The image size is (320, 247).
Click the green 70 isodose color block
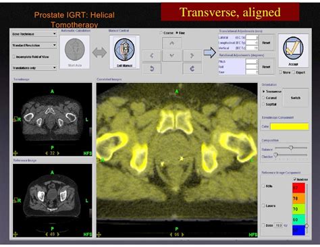point(298,209)
